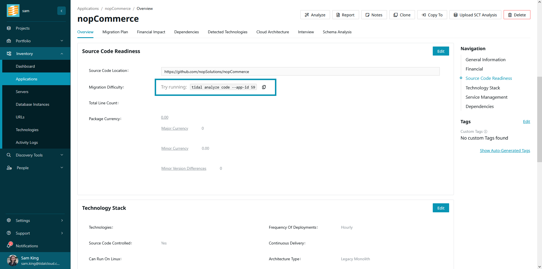Collapse the Inventory section
The width and height of the screenshot is (542, 269).
(62, 54)
